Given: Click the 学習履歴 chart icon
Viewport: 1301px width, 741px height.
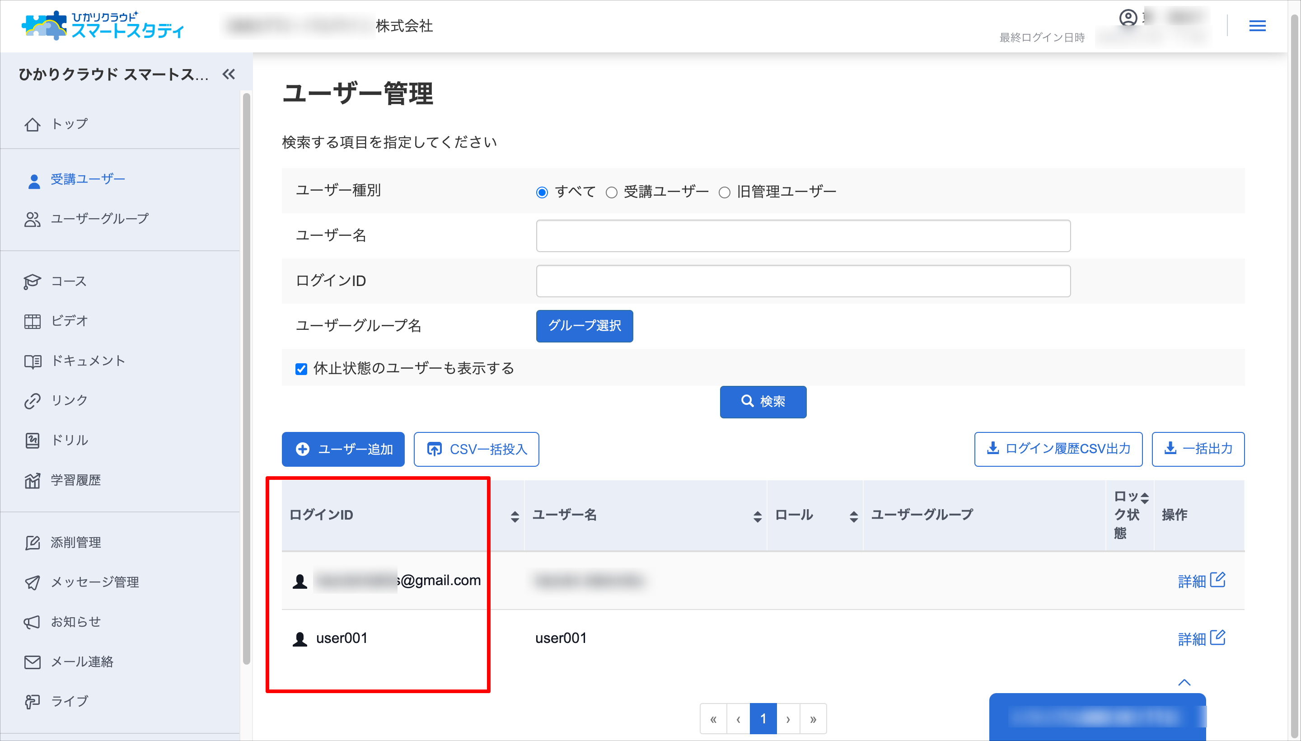Looking at the screenshot, I should [x=32, y=480].
